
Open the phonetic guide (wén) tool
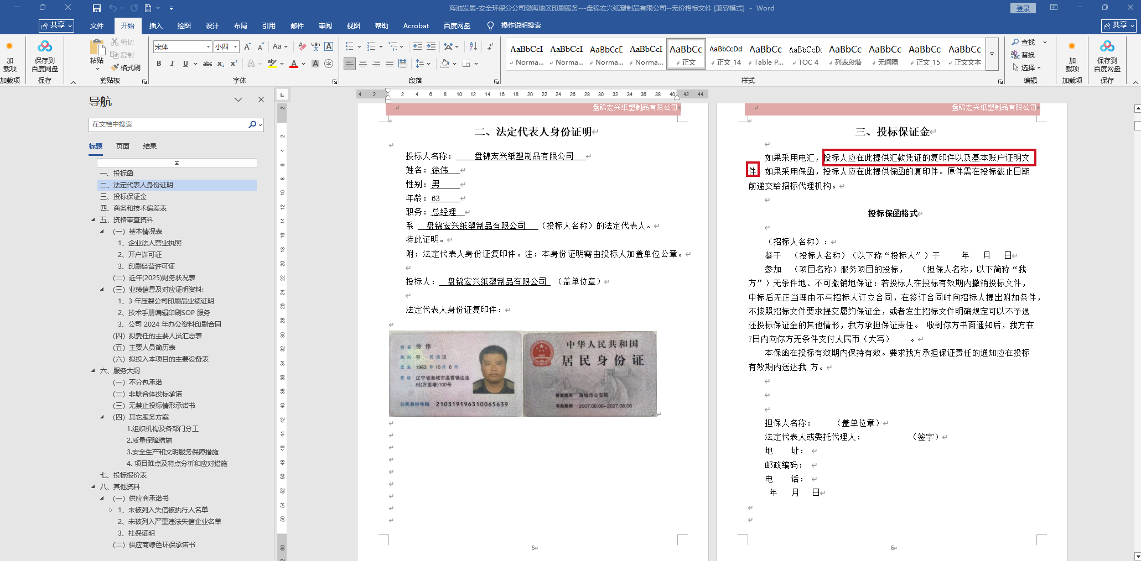[x=315, y=47]
